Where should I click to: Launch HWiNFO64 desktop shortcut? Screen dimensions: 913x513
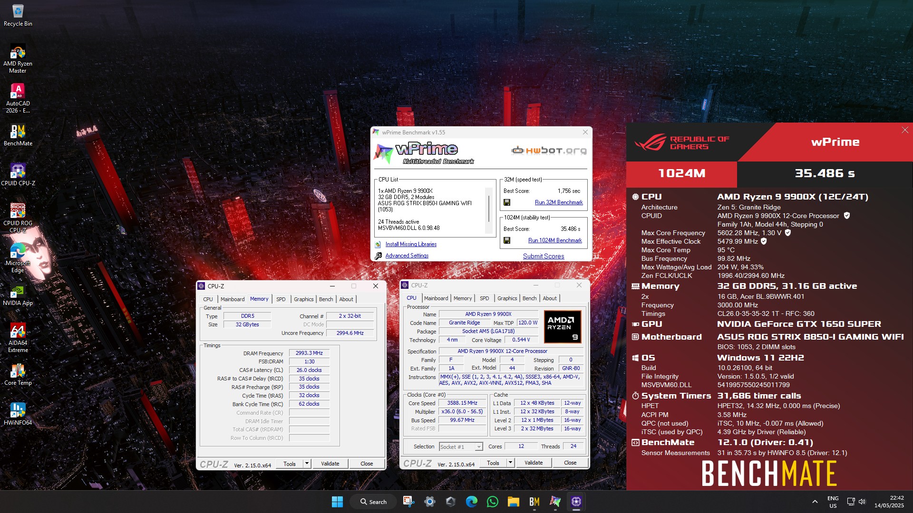[18, 415]
